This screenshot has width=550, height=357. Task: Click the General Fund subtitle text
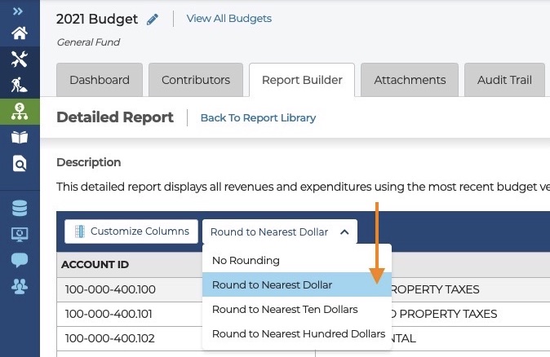pyautogui.click(x=88, y=42)
